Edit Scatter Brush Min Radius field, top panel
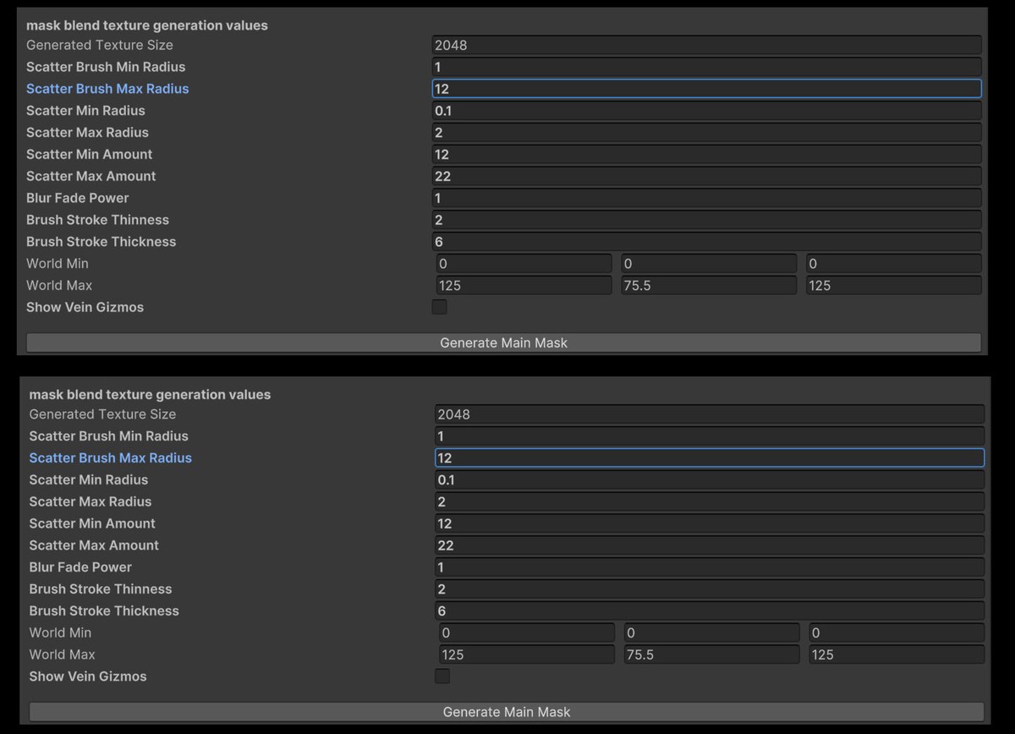The height and width of the screenshot is (734, 1015). click(x=706, y=67)
